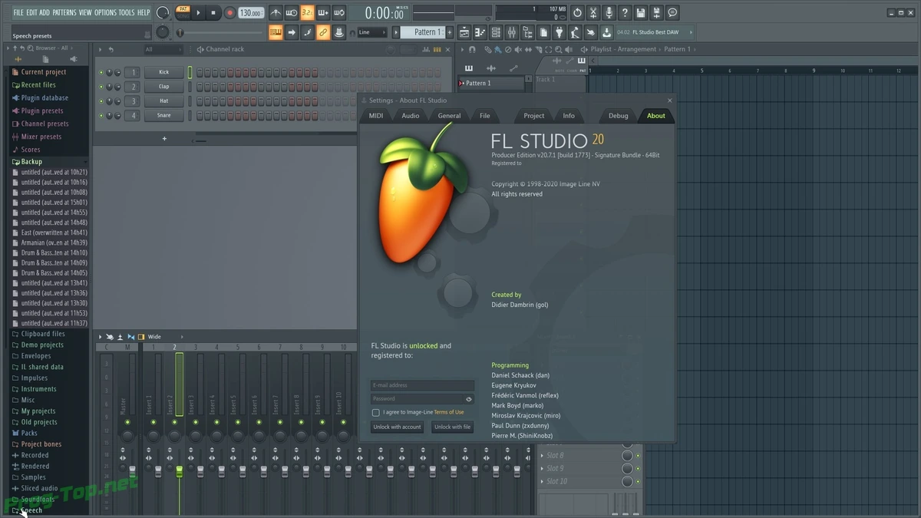Open the download content library icon

coord(606,32)
